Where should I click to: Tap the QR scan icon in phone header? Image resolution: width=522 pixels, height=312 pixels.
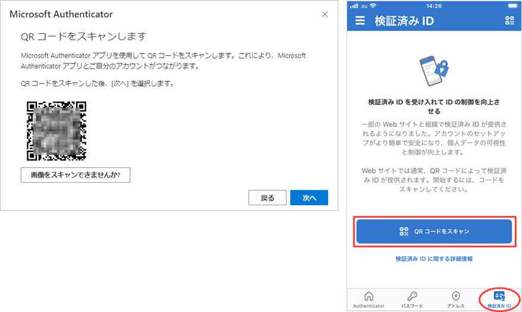[x=510, y=21]
